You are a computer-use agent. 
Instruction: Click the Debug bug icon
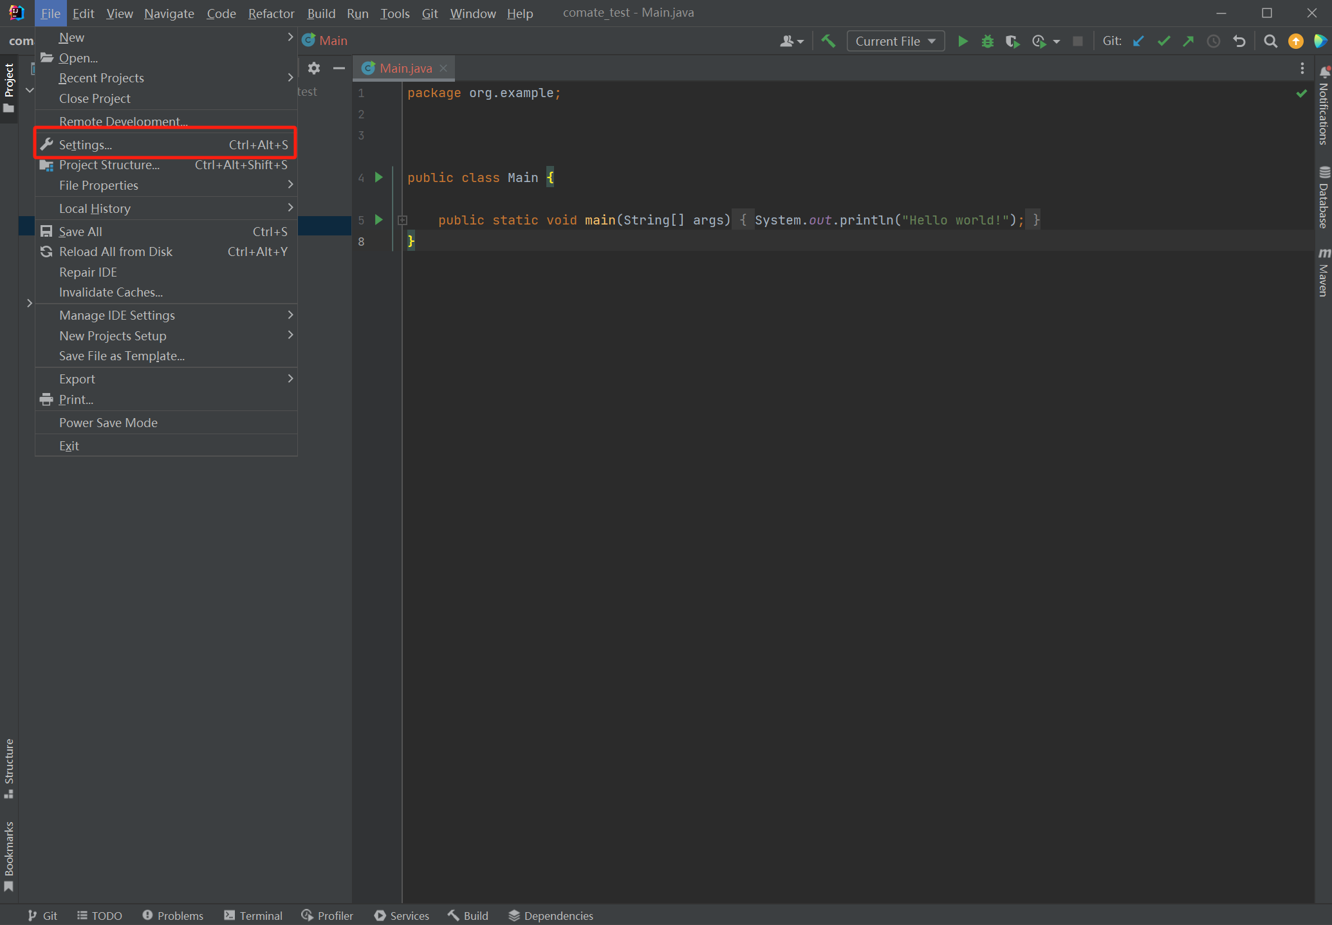coord(988,41)
